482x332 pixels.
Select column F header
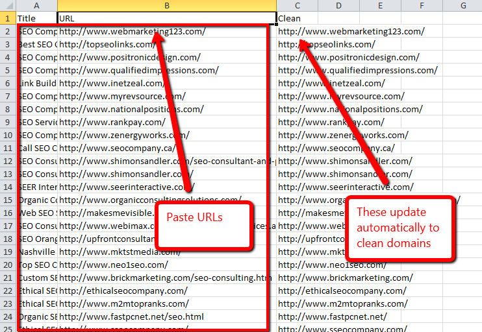[422, 6]
